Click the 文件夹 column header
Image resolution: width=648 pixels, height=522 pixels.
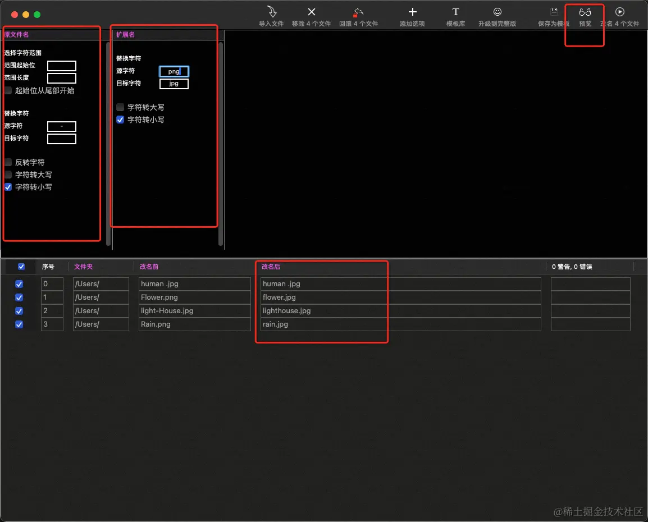click(x=83, y=267)
